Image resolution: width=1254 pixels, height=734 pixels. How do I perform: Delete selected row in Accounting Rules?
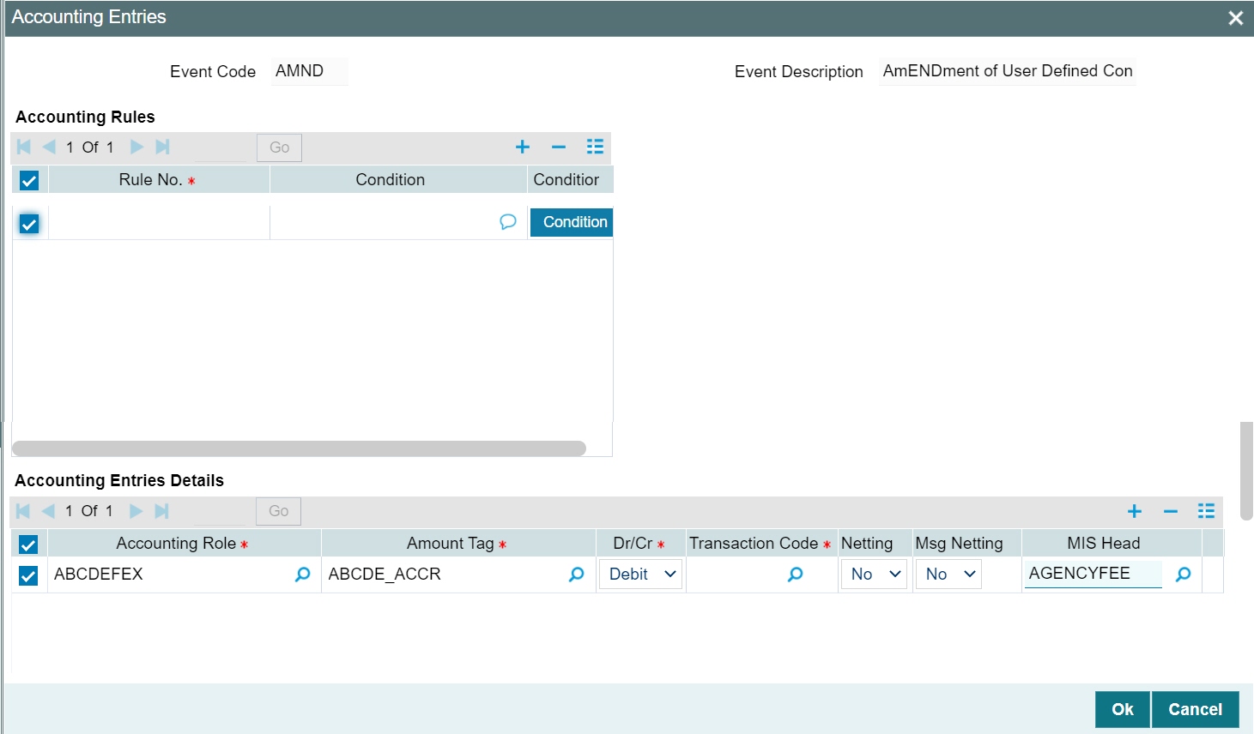(559, 147)
